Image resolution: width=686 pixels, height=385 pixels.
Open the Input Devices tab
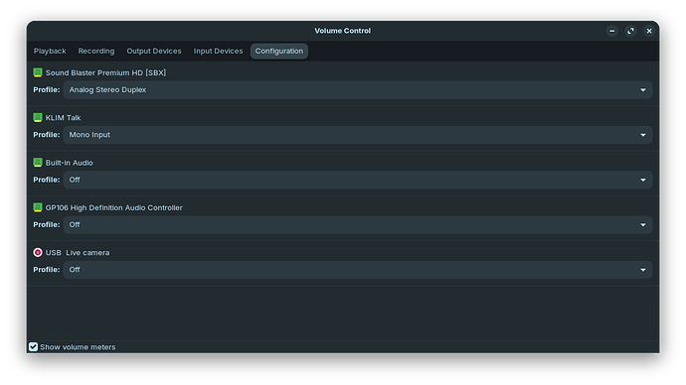click(x=218, y=51)
